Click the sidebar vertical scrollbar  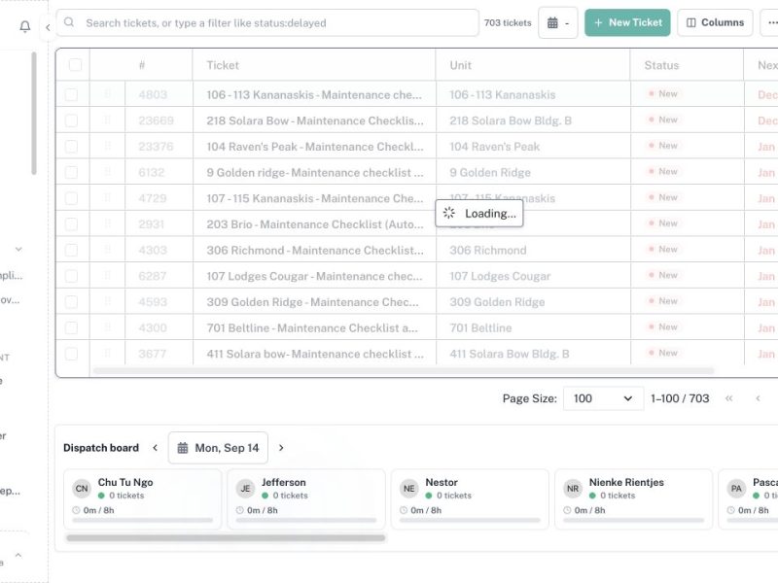click(34, 113)
